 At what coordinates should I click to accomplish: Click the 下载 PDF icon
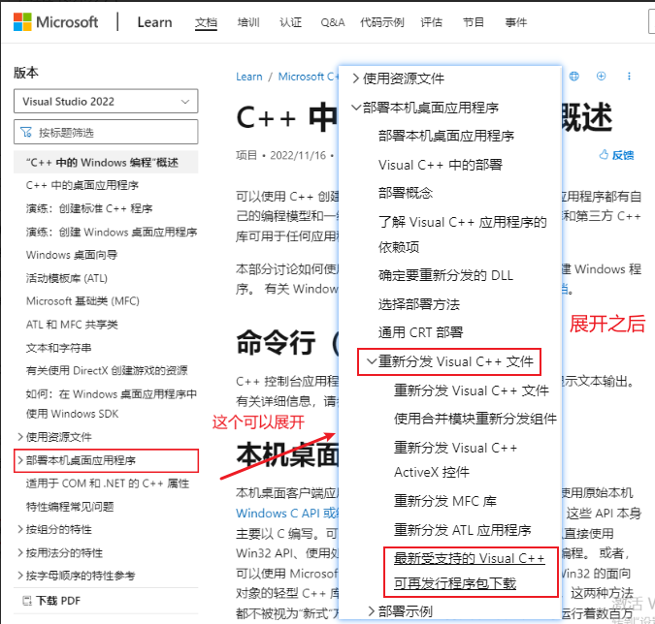[x=27, y=601]
